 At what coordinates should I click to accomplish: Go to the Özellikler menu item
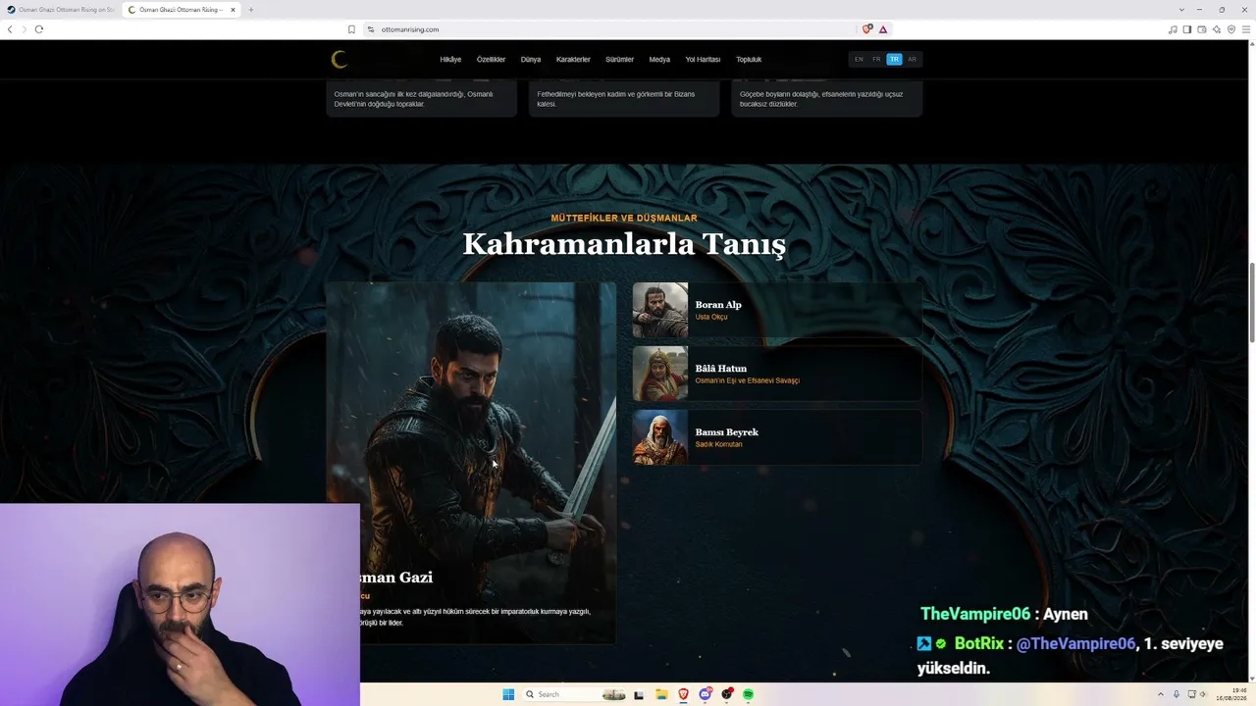491,60
